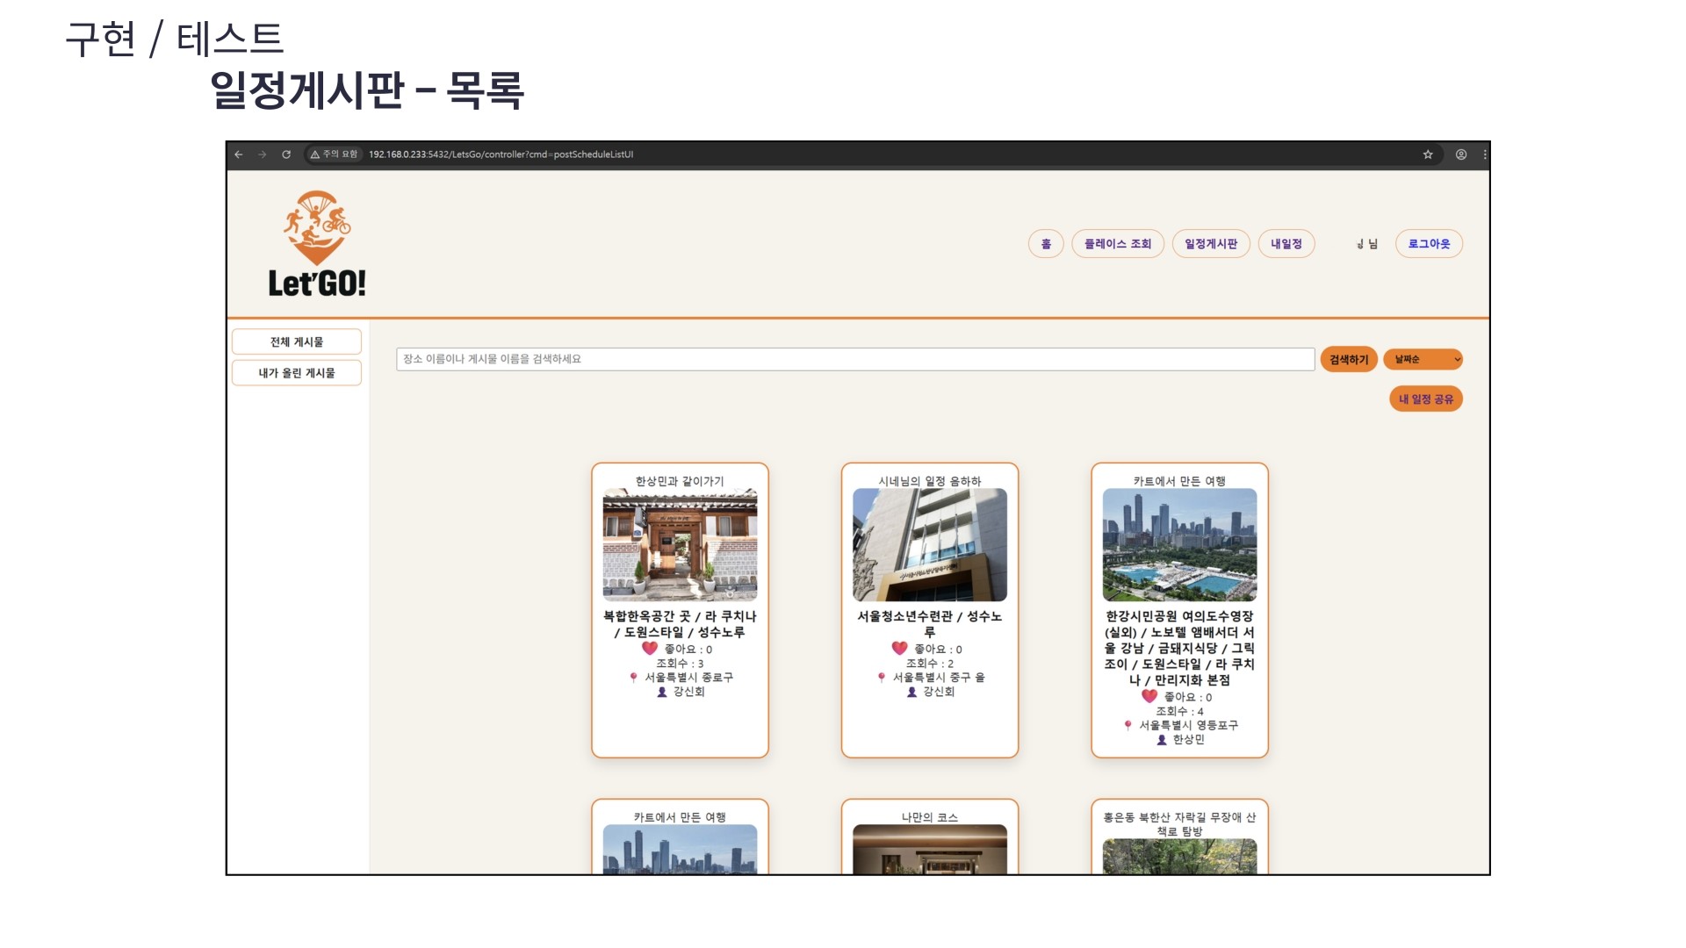The height and width of the screenshot is (948, 1686).
Task: Click the '서울특별시 영등포구' location text
Action: pos(1189,726)
